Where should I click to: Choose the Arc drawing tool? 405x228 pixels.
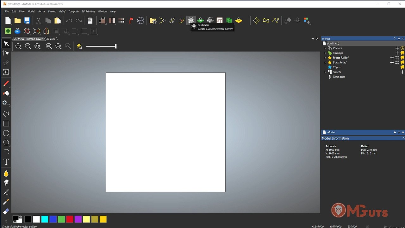6,152
